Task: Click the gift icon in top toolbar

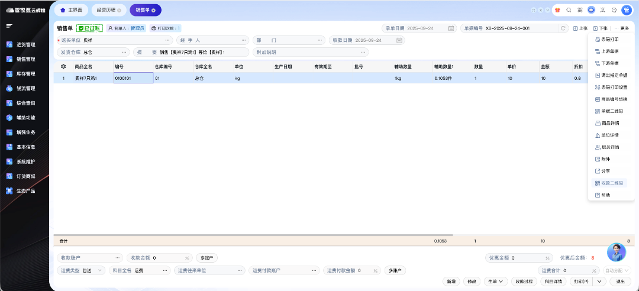Action: click(557, 10)
